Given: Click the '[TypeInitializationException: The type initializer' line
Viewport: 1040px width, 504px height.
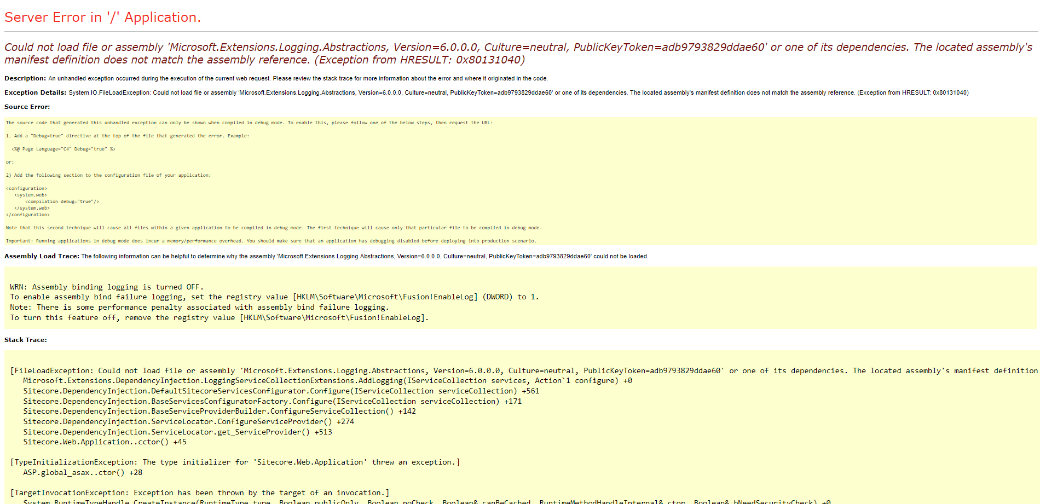Looking at the screenshot, I should point(235,462).
